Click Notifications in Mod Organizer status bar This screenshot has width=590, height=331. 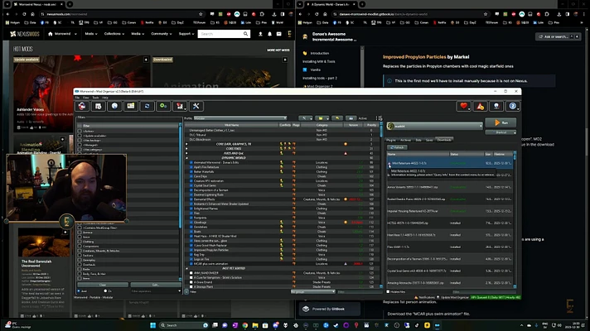tap(424, 297)
